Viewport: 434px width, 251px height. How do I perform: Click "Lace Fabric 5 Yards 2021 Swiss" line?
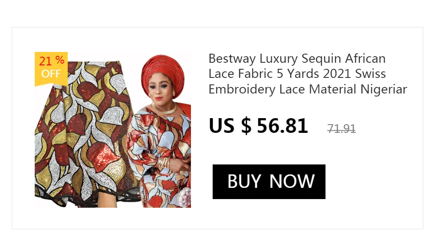coord(297,74)
